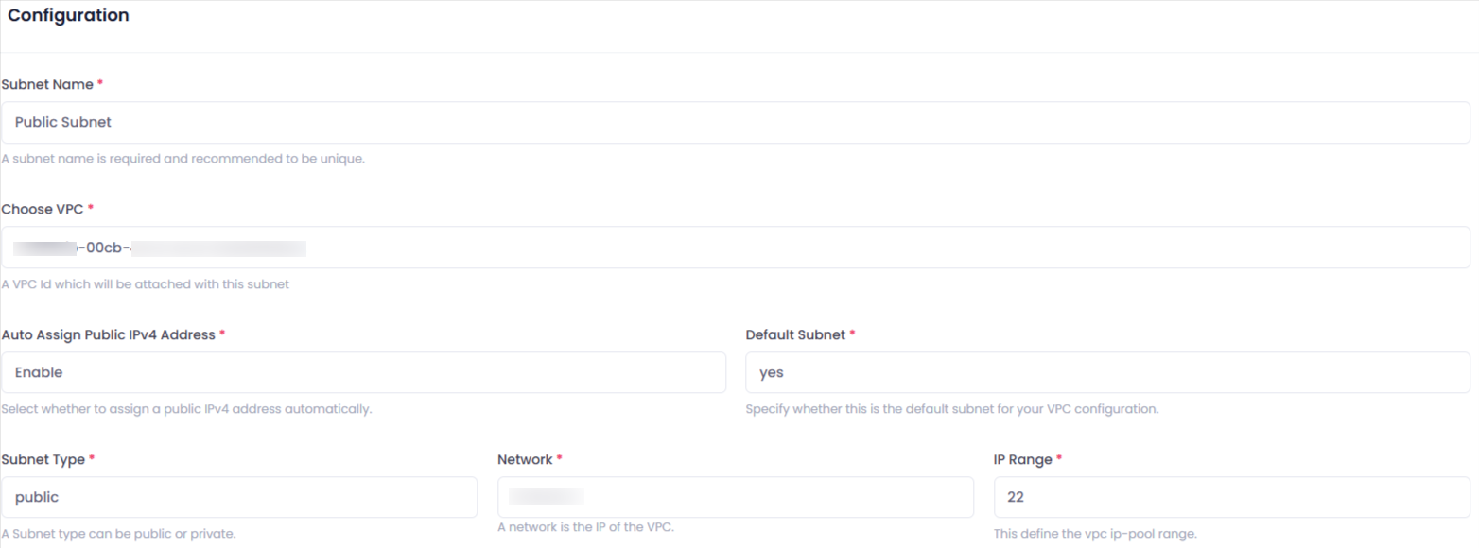This screenshot has width=1479, height=548.
Task: Click the Default Subnet label text
Action: [795, 334]
